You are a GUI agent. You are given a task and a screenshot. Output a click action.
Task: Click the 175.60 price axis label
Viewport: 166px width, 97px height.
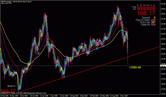(163, 59)
